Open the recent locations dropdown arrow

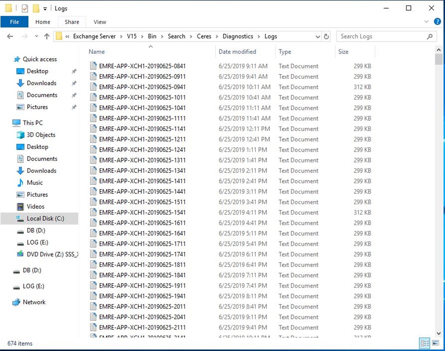tap(36, 36)
